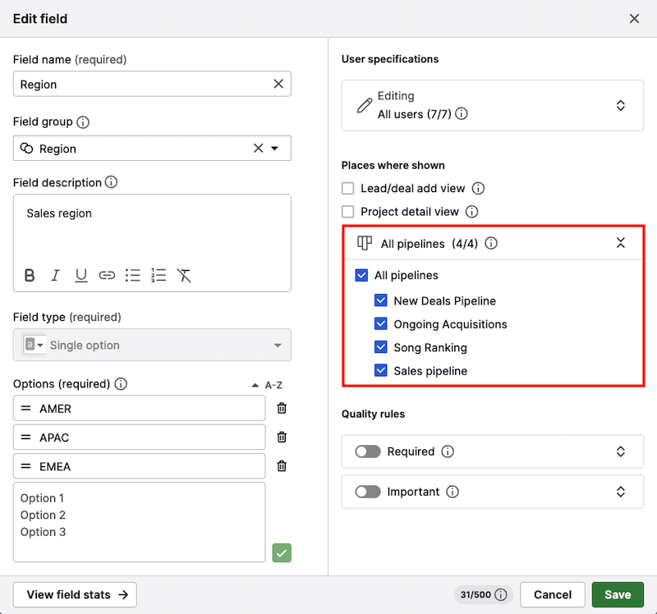
Task: Open View field stats
Action: pos(75,594)
